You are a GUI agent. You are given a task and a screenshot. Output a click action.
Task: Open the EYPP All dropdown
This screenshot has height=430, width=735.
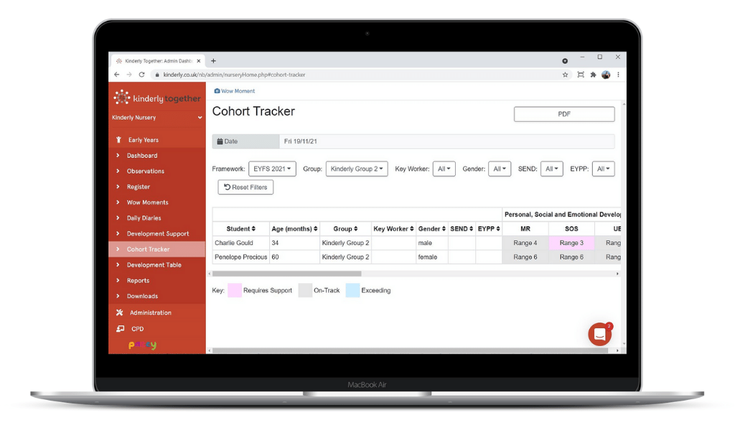pos(603,169)
